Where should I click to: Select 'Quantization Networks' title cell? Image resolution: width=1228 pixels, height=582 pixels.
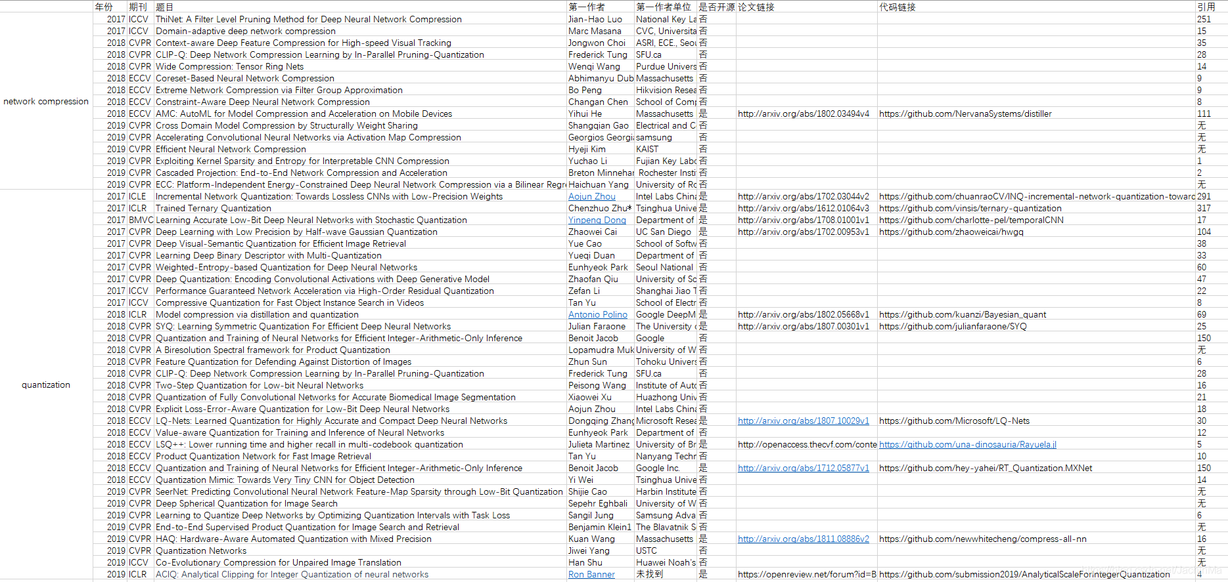coord(360,551)
